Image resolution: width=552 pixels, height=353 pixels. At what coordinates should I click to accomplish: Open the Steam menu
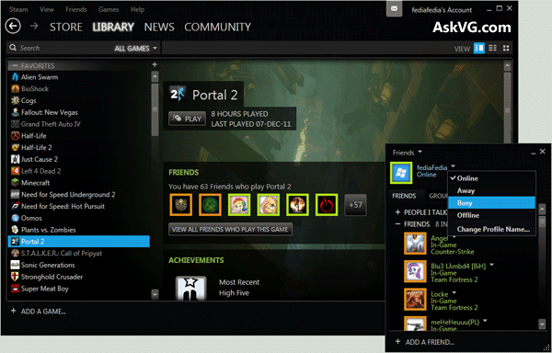[18, 9]
